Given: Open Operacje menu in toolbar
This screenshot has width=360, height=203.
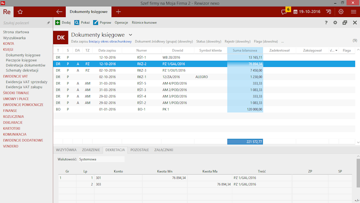Looking at the screenshot, I should tap(121, 23).
